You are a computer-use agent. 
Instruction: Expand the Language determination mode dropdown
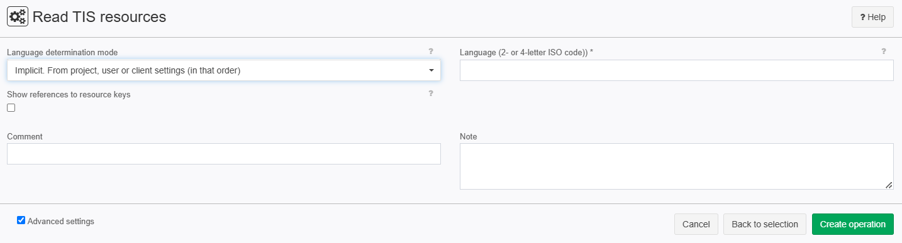point(224,70)
